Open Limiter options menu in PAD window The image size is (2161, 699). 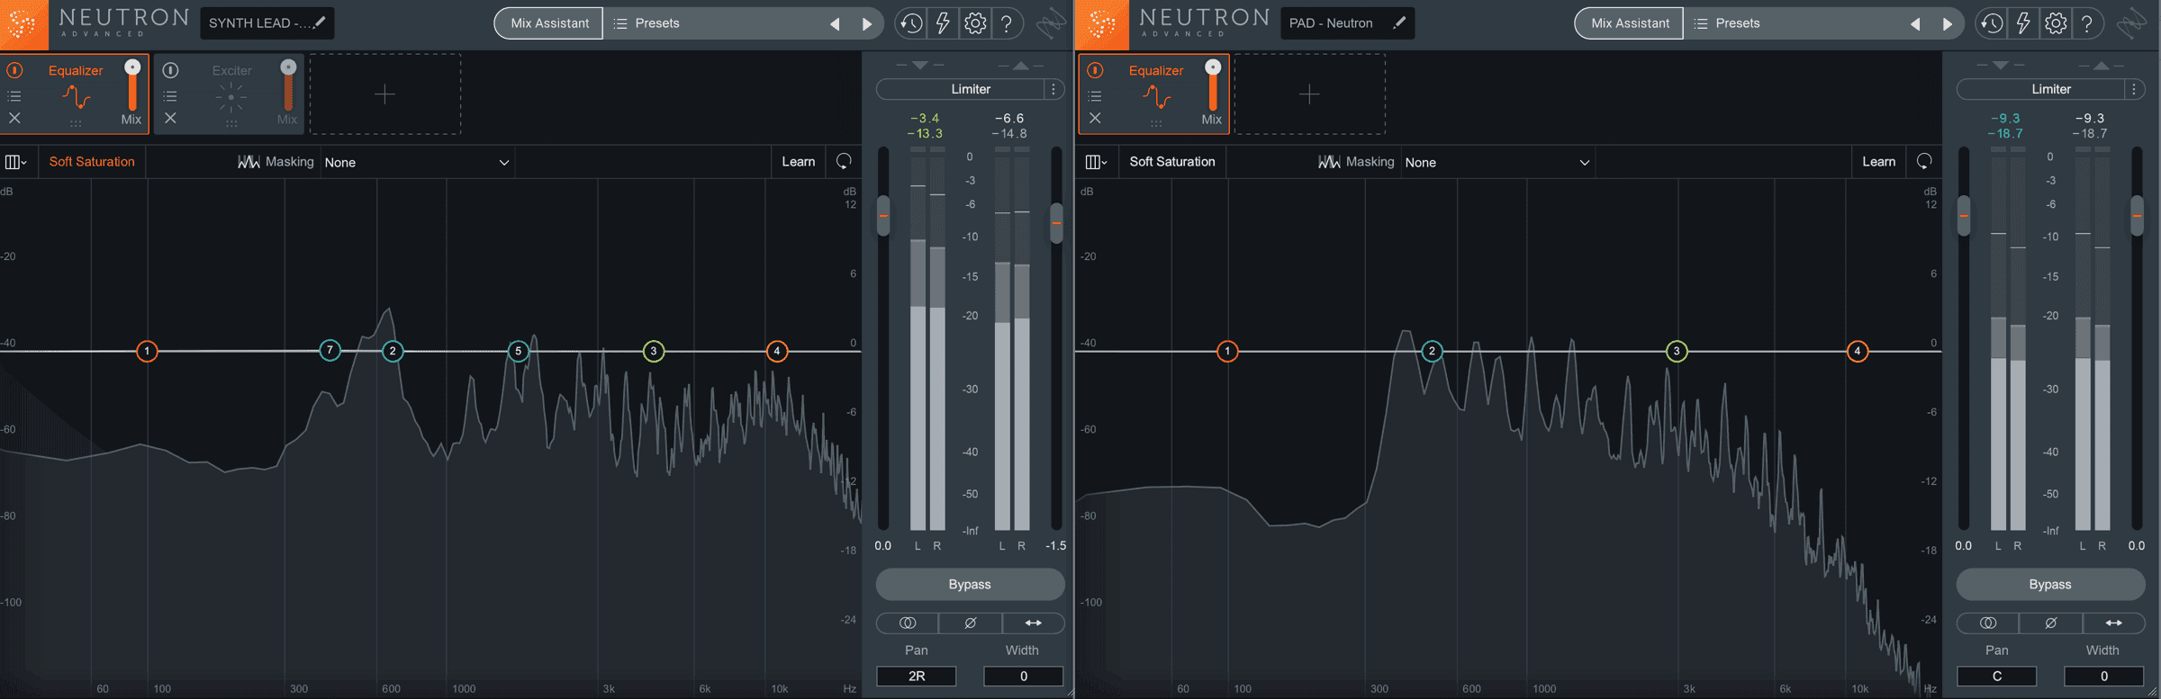coord(2134,89)
